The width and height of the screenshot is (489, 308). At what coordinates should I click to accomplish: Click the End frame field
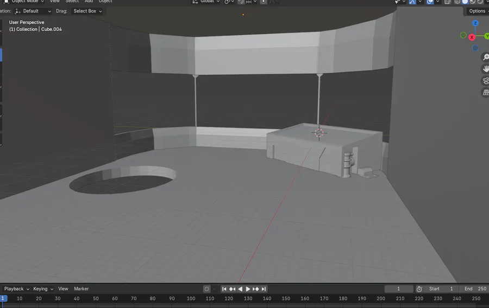[474, 289]
